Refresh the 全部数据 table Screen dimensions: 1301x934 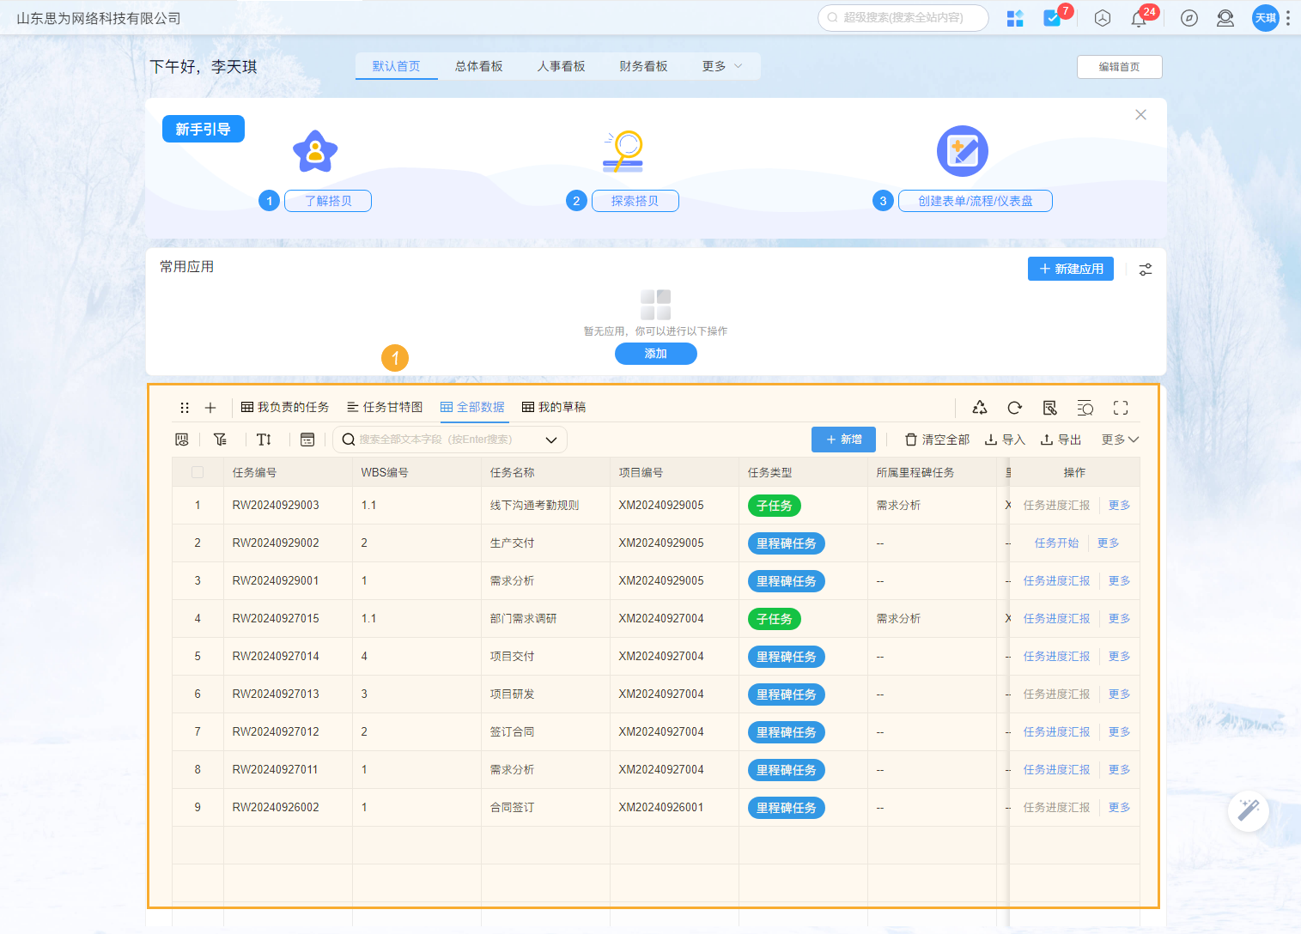click(1014, 408)
